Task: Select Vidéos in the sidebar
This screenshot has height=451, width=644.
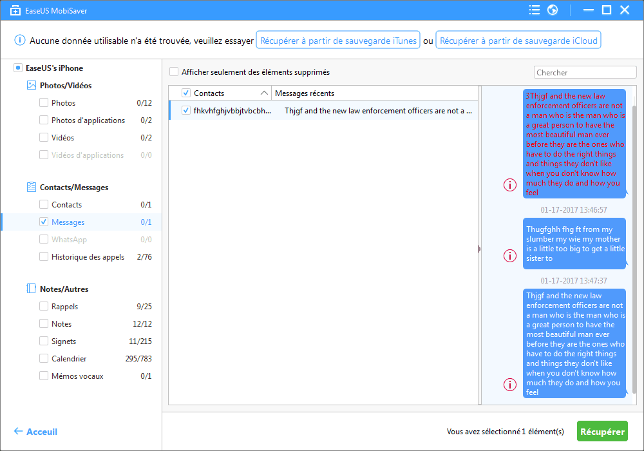Action: [63, 138]
